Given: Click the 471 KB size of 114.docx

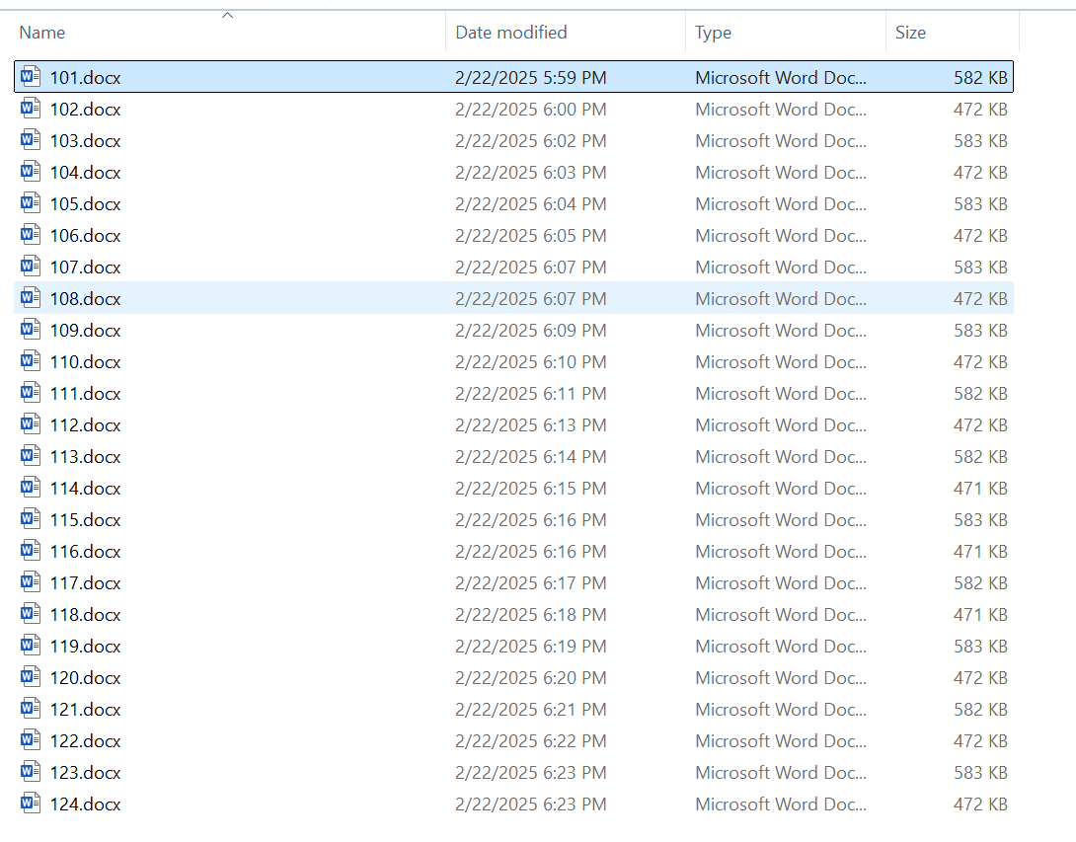Looking at the screenshot, I should [979, 488].
